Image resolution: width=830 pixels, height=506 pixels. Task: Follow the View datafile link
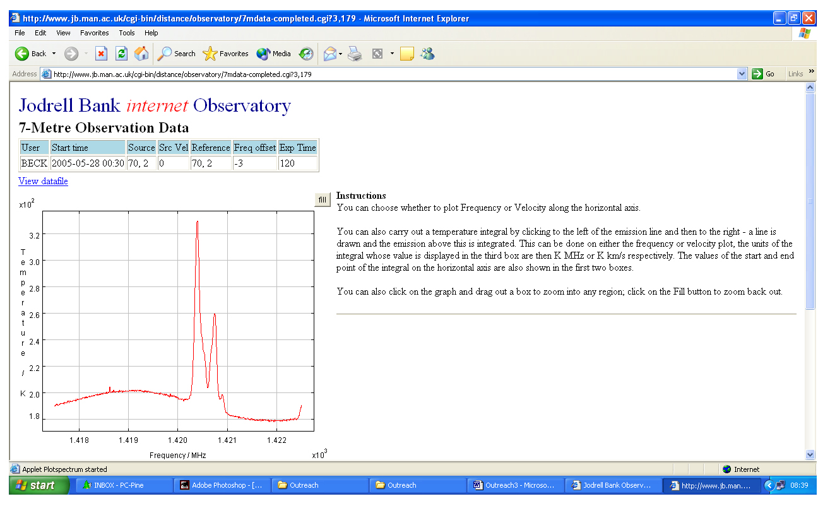coord(43,181)
